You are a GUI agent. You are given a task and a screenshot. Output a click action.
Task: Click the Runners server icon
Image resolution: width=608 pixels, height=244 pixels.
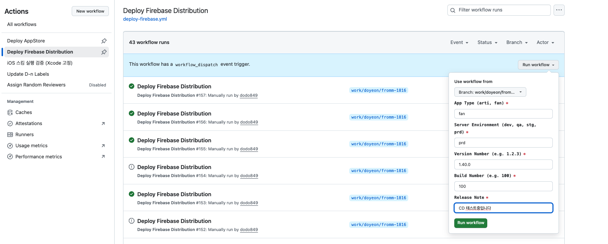coord(10,135)
